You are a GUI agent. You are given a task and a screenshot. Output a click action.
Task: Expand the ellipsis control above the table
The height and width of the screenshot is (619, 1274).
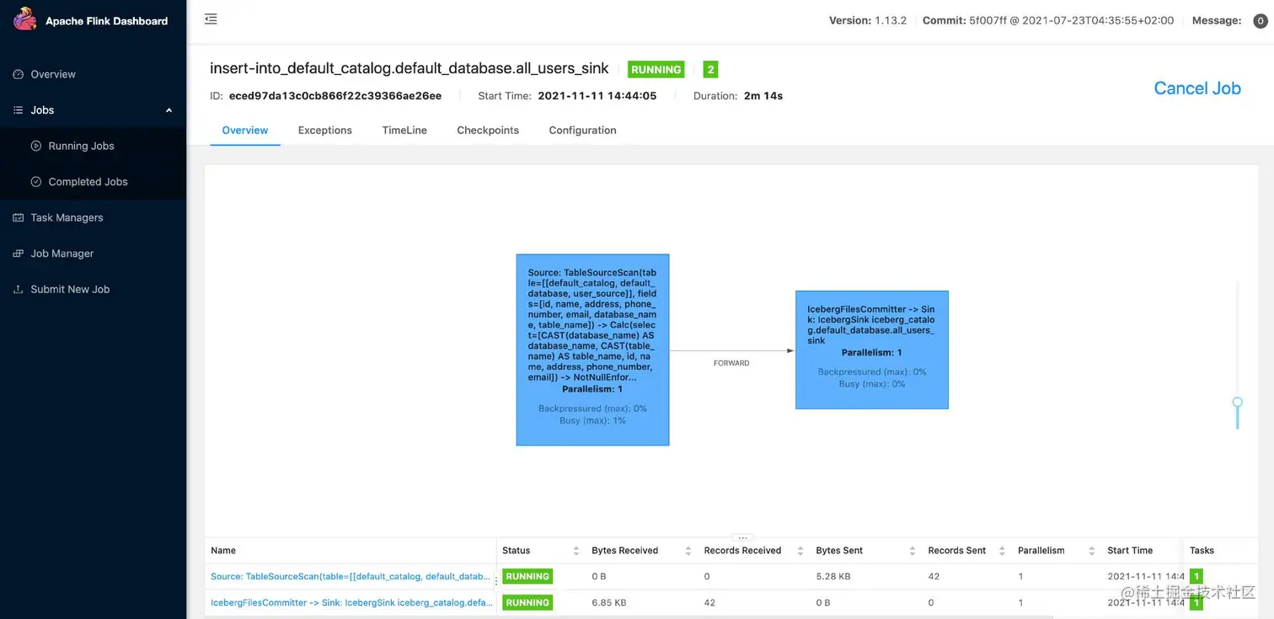pos(742,536)
